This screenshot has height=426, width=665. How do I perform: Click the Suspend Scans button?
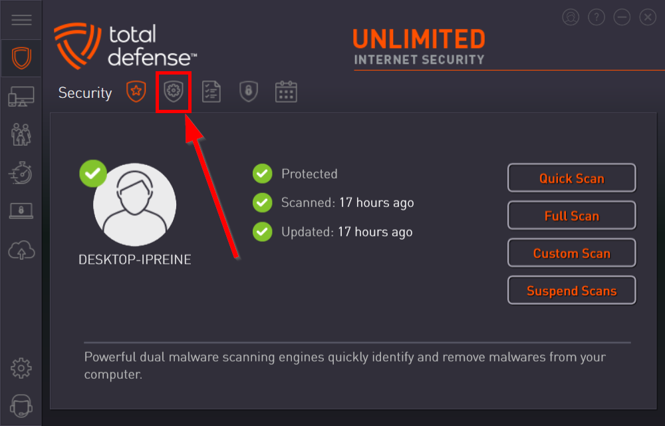pos(572,290)
